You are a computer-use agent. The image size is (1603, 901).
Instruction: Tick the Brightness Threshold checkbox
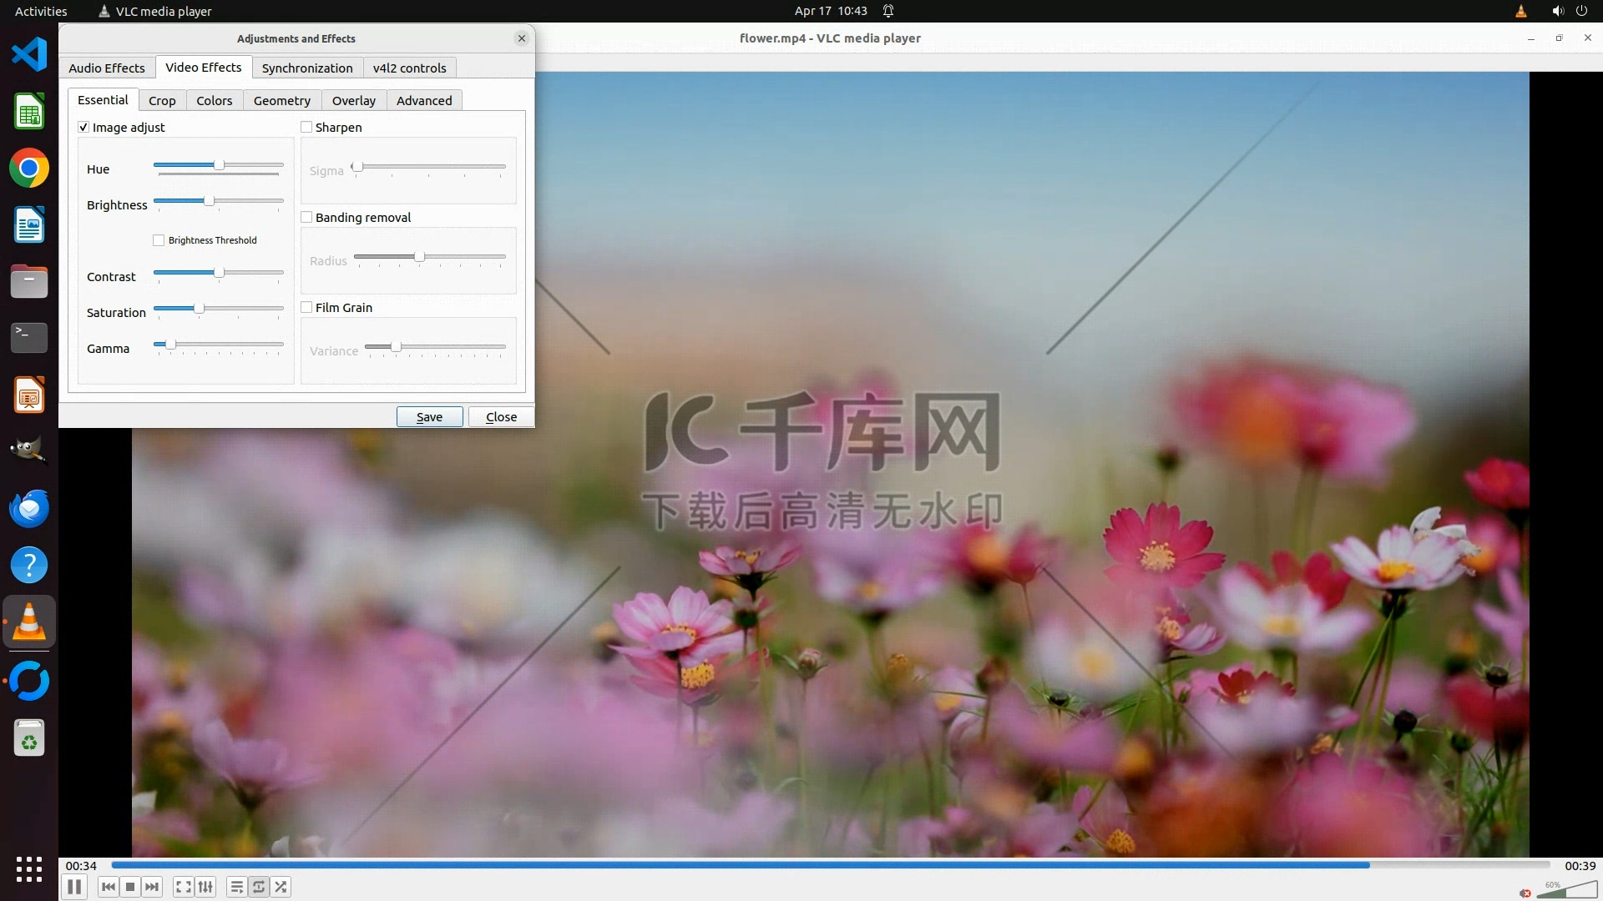tap(159, 240)
